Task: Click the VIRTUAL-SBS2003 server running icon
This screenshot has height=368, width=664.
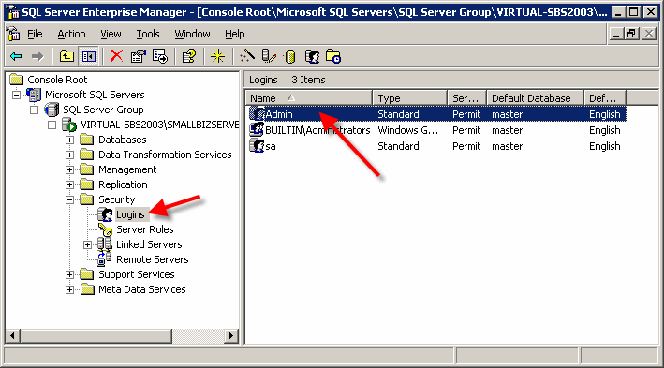Action: tap(69, 125)
